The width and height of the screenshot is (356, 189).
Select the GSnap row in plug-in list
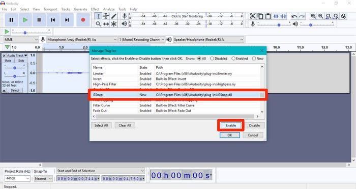pos(176,95)
